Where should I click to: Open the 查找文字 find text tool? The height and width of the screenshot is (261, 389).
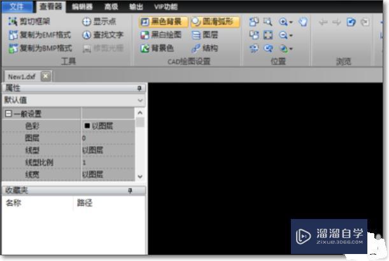coord(103,35)
